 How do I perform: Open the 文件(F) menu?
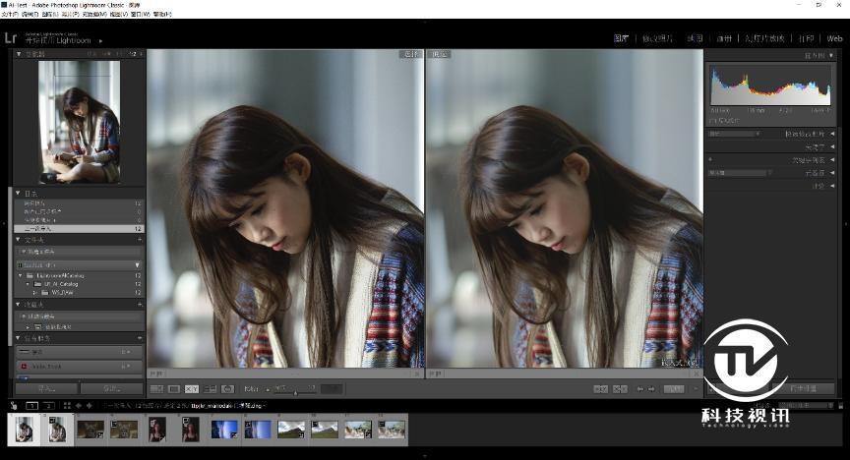[x=9, y=14]
